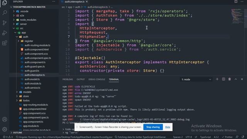247x139 pixels.
Task: Create a new terminal with plus icon
Action: coord(217,79)
